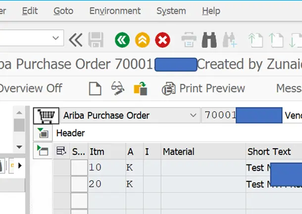Click the Find binoculars icon

pyautogui.click(x=209, y=40)
